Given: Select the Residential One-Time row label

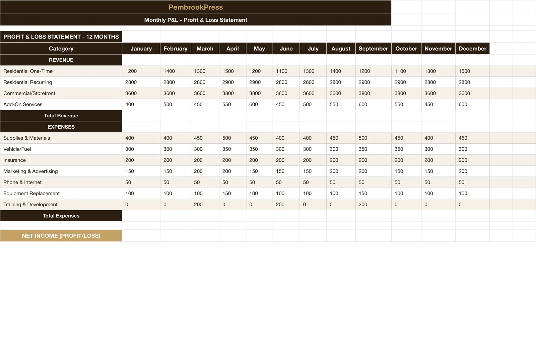Looking at the screenshot, I should (61, 71).
